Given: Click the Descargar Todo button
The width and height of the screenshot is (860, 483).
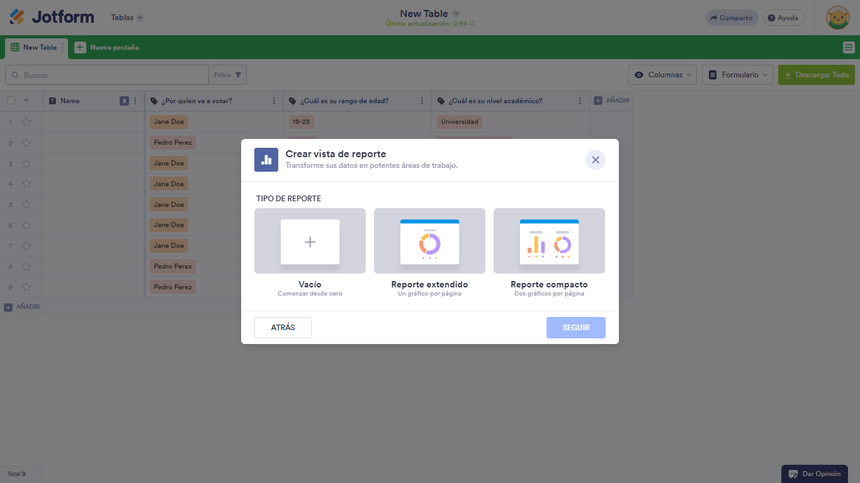Looking at the screenshot, I should 816,74.
